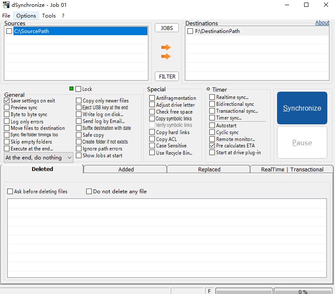Open the Tools menu
Screen dimensions: 335x294
(x=49, y=15)
